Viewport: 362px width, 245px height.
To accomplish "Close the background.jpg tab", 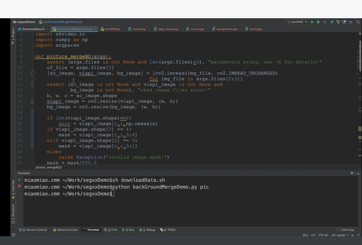I will coord(240,29).
